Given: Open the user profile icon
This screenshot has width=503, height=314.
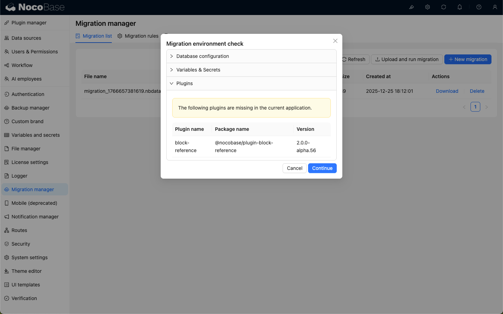Looking at the screenshot, I should [x=495, y=7].
